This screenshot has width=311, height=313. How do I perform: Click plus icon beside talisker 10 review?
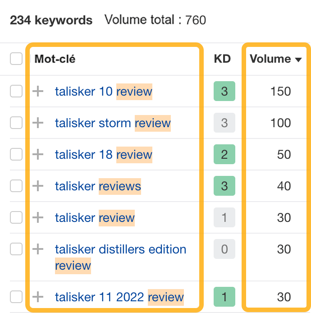click(x=39, y=92)
